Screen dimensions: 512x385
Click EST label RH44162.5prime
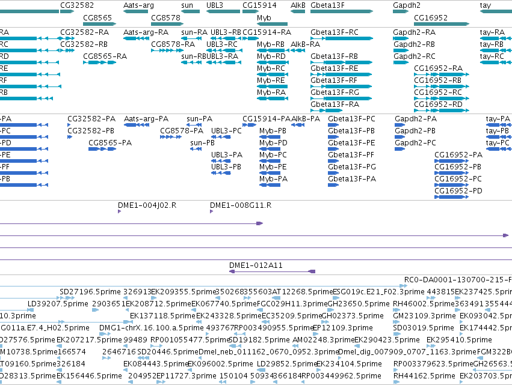click(x=425, y=377)
